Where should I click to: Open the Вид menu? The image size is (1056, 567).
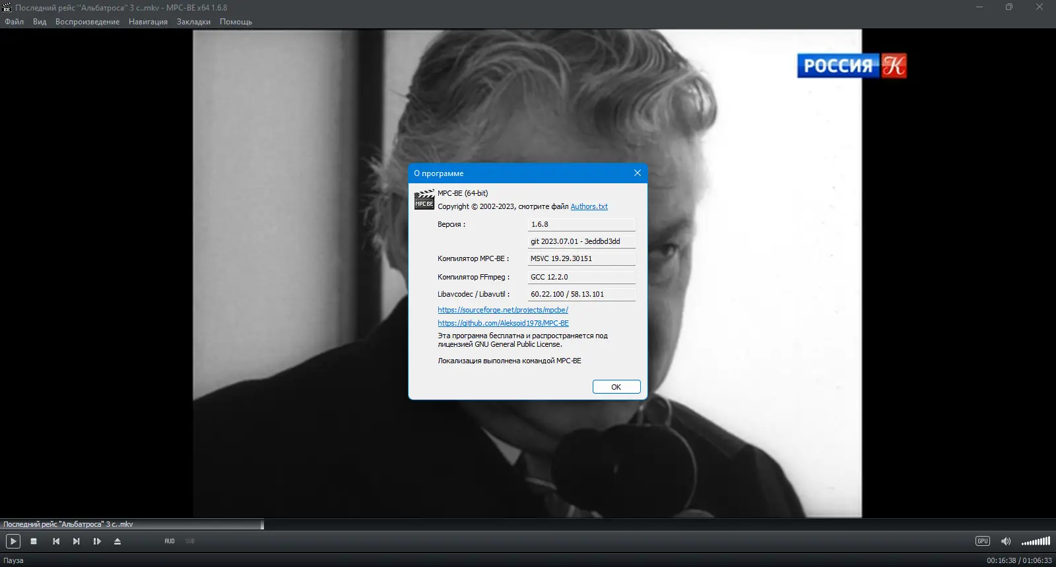40,22
